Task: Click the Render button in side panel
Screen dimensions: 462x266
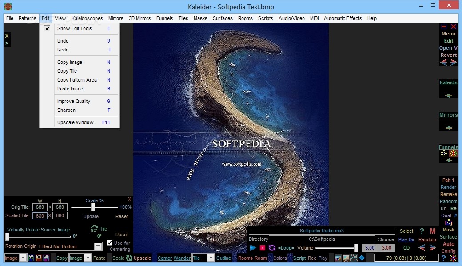Action: [448, 187]
